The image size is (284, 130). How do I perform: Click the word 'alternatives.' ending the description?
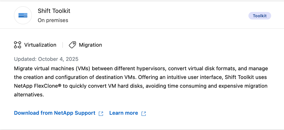click(29, 94)
